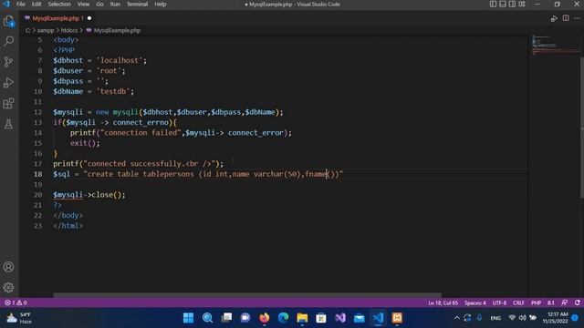This screenshot has width=584, height=328.
Task: Split the editor to the right
Action: click(x=566, y=18)
